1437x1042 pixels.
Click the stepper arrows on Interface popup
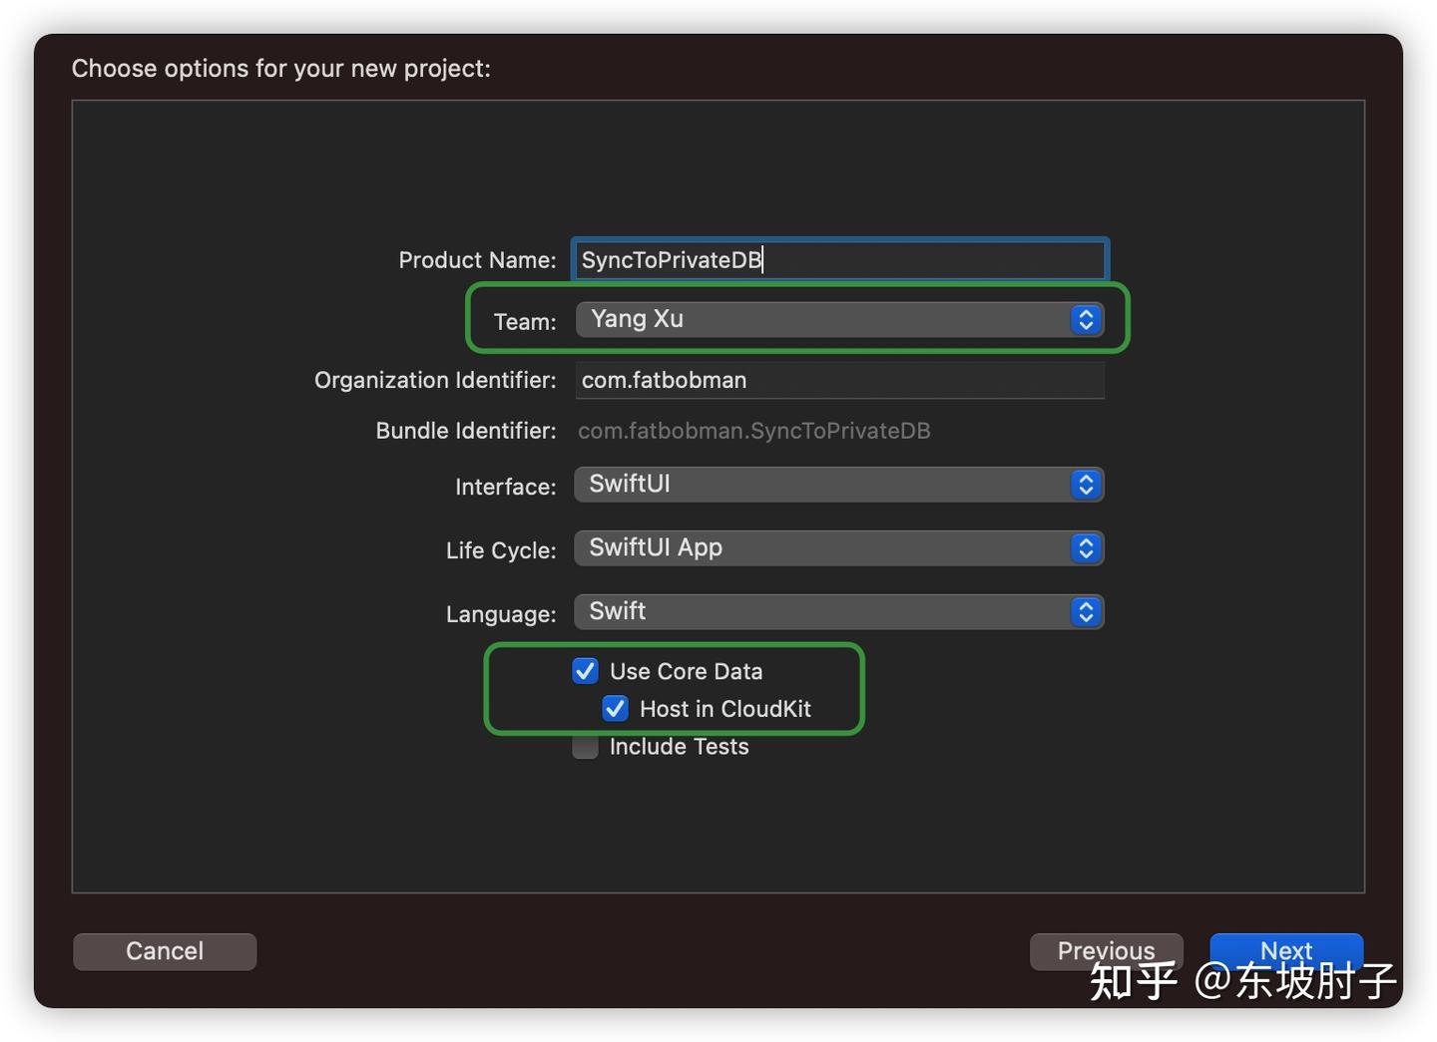pos(1085,485)
